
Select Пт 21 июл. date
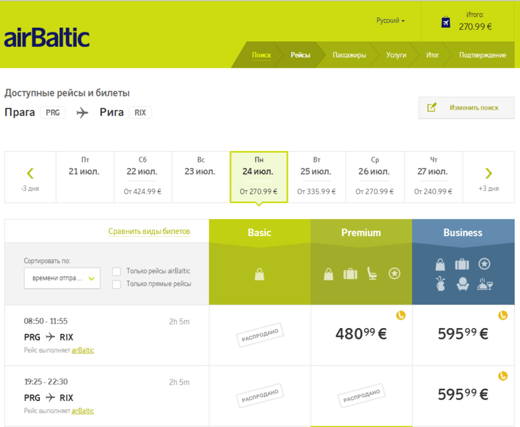pos(85,177)
